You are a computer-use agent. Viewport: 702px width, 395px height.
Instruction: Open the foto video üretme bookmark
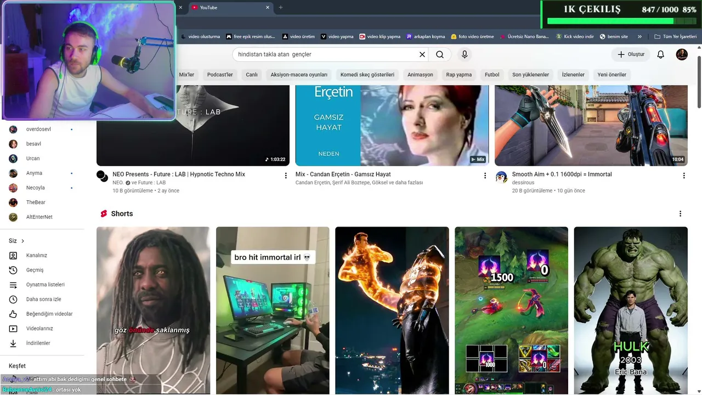(x=472, y=37)
